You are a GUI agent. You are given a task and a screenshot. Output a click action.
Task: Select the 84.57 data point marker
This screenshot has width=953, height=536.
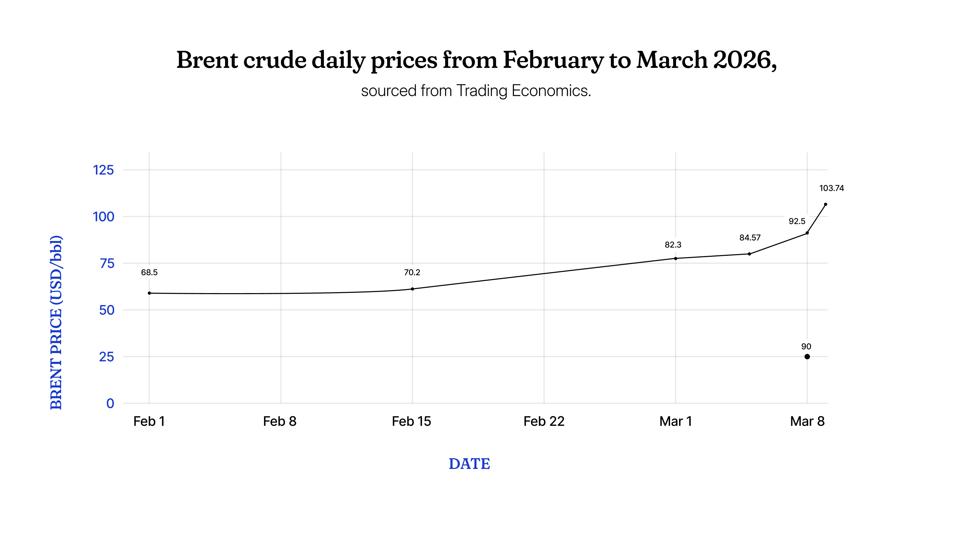coord(749,254)
